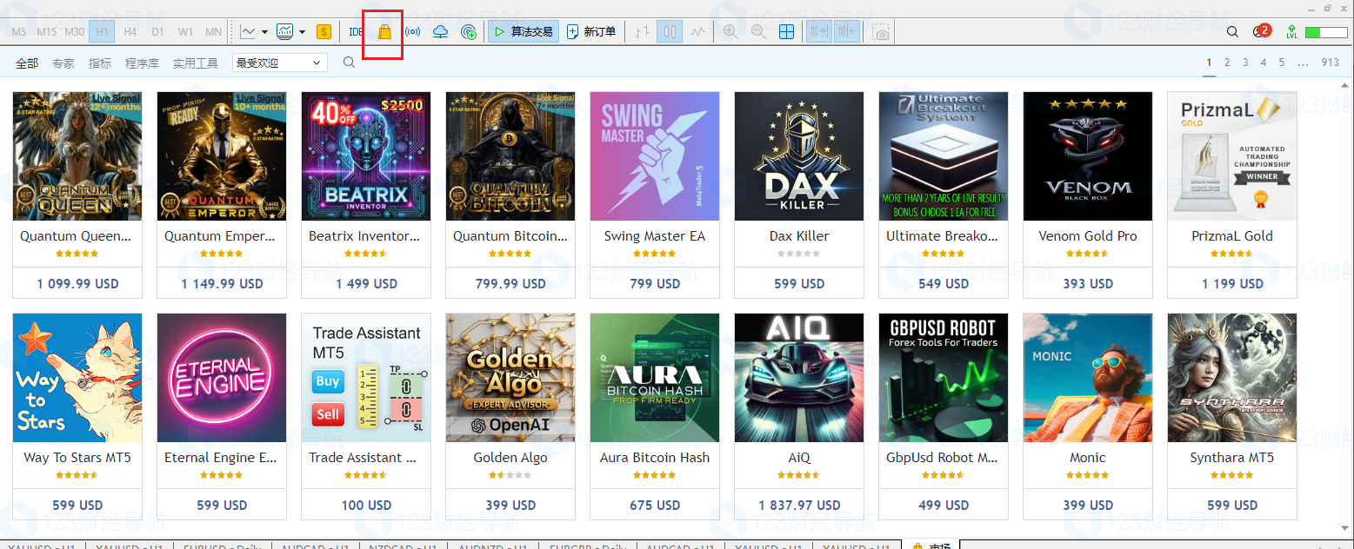Click the 100 USD price button

pos(366,505)
